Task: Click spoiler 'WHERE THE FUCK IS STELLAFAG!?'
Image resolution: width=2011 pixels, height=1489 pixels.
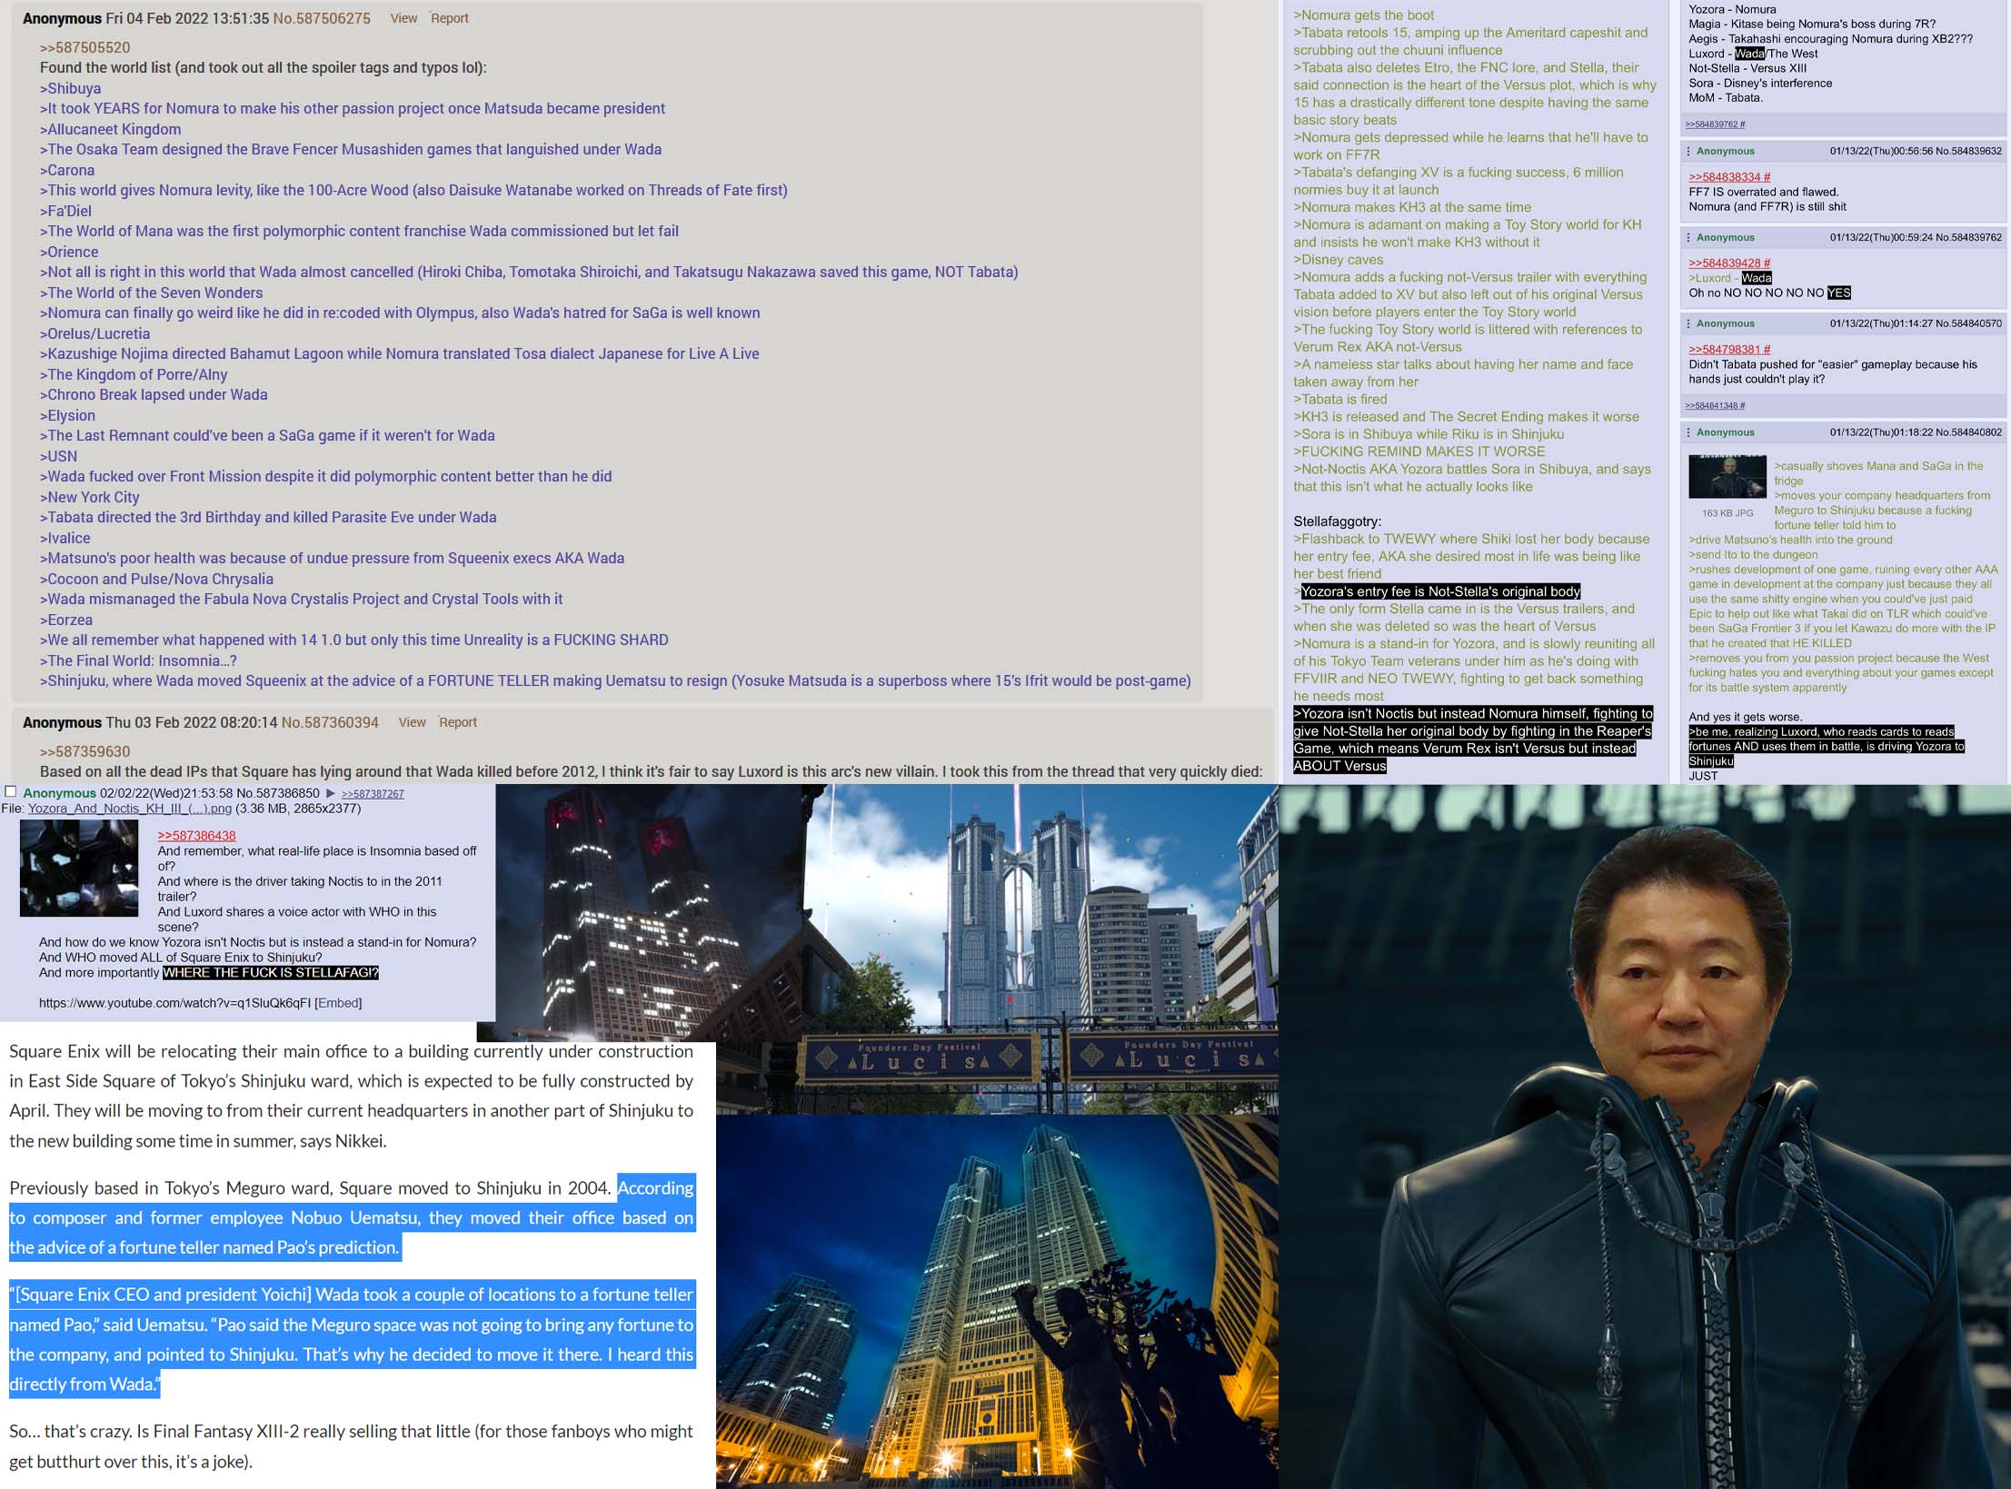Action: (271, 972)
